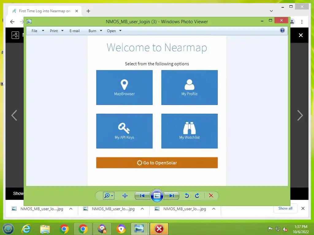
Task: Click the E-mail menu item
Action: pyautogui.click(x=75, y=31)
